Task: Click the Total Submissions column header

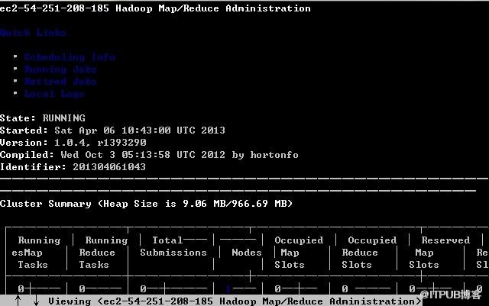Action: click(173, 246)
